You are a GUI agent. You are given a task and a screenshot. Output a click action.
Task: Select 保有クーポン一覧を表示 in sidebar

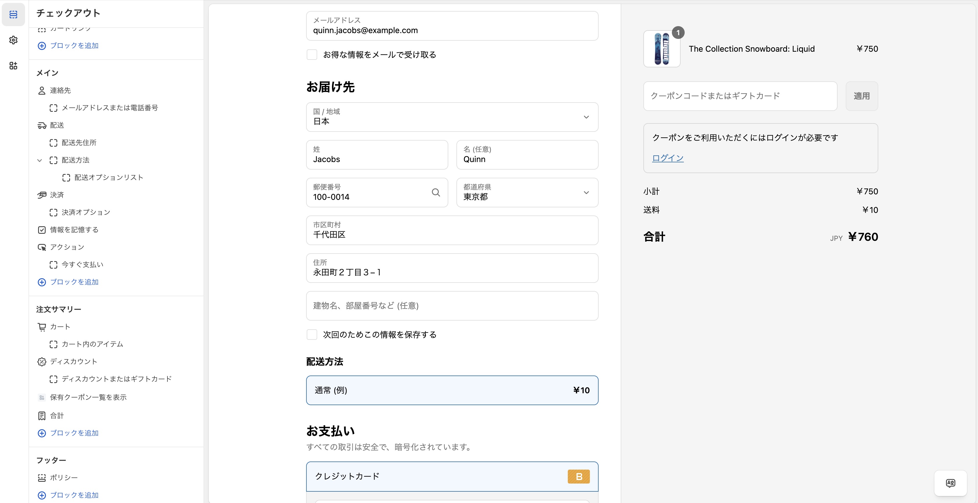coord(88,397)
